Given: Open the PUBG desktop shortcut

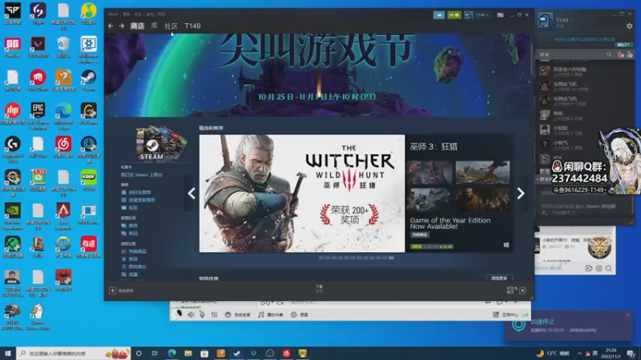Looking at the screenshot, I should pos(12,316).
